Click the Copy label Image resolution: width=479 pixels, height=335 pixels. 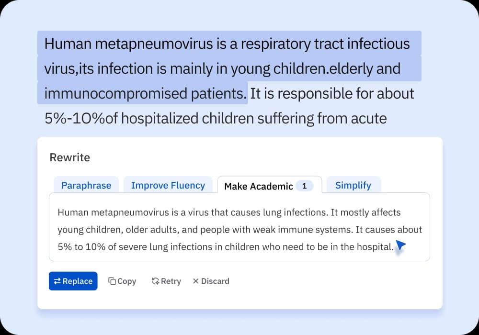point(126,281)
